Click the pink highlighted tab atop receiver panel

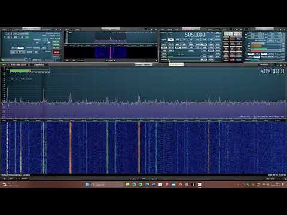[x=191, y=29]
